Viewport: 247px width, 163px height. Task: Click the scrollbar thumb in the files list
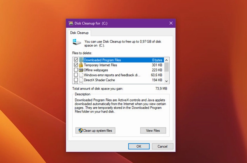pos(167,67)
